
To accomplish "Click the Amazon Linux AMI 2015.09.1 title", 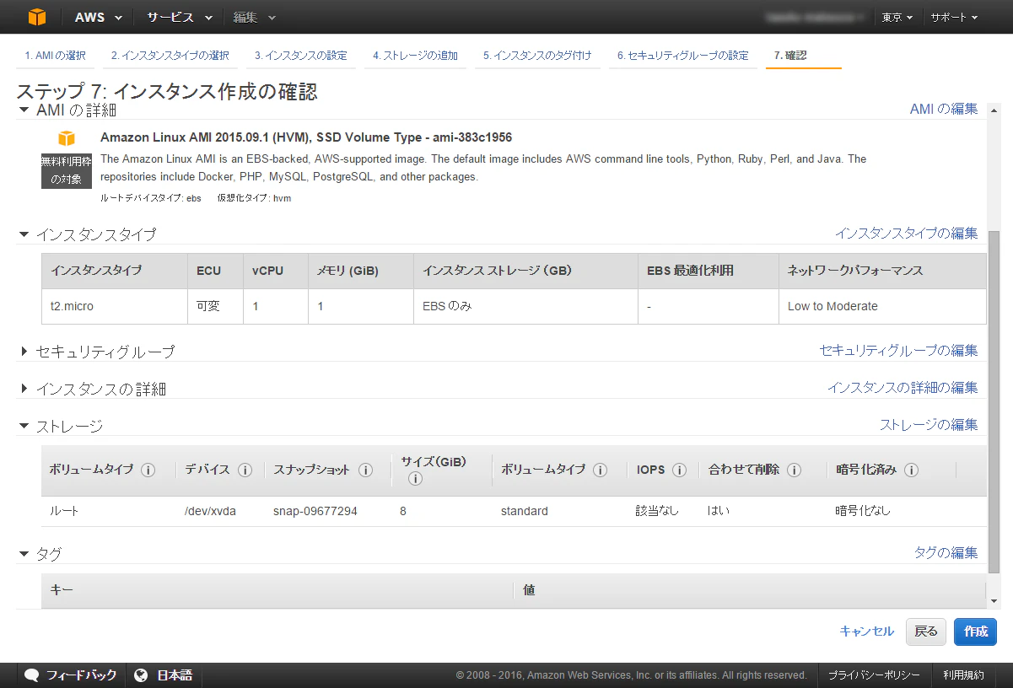I will click(x=306, y=137).
